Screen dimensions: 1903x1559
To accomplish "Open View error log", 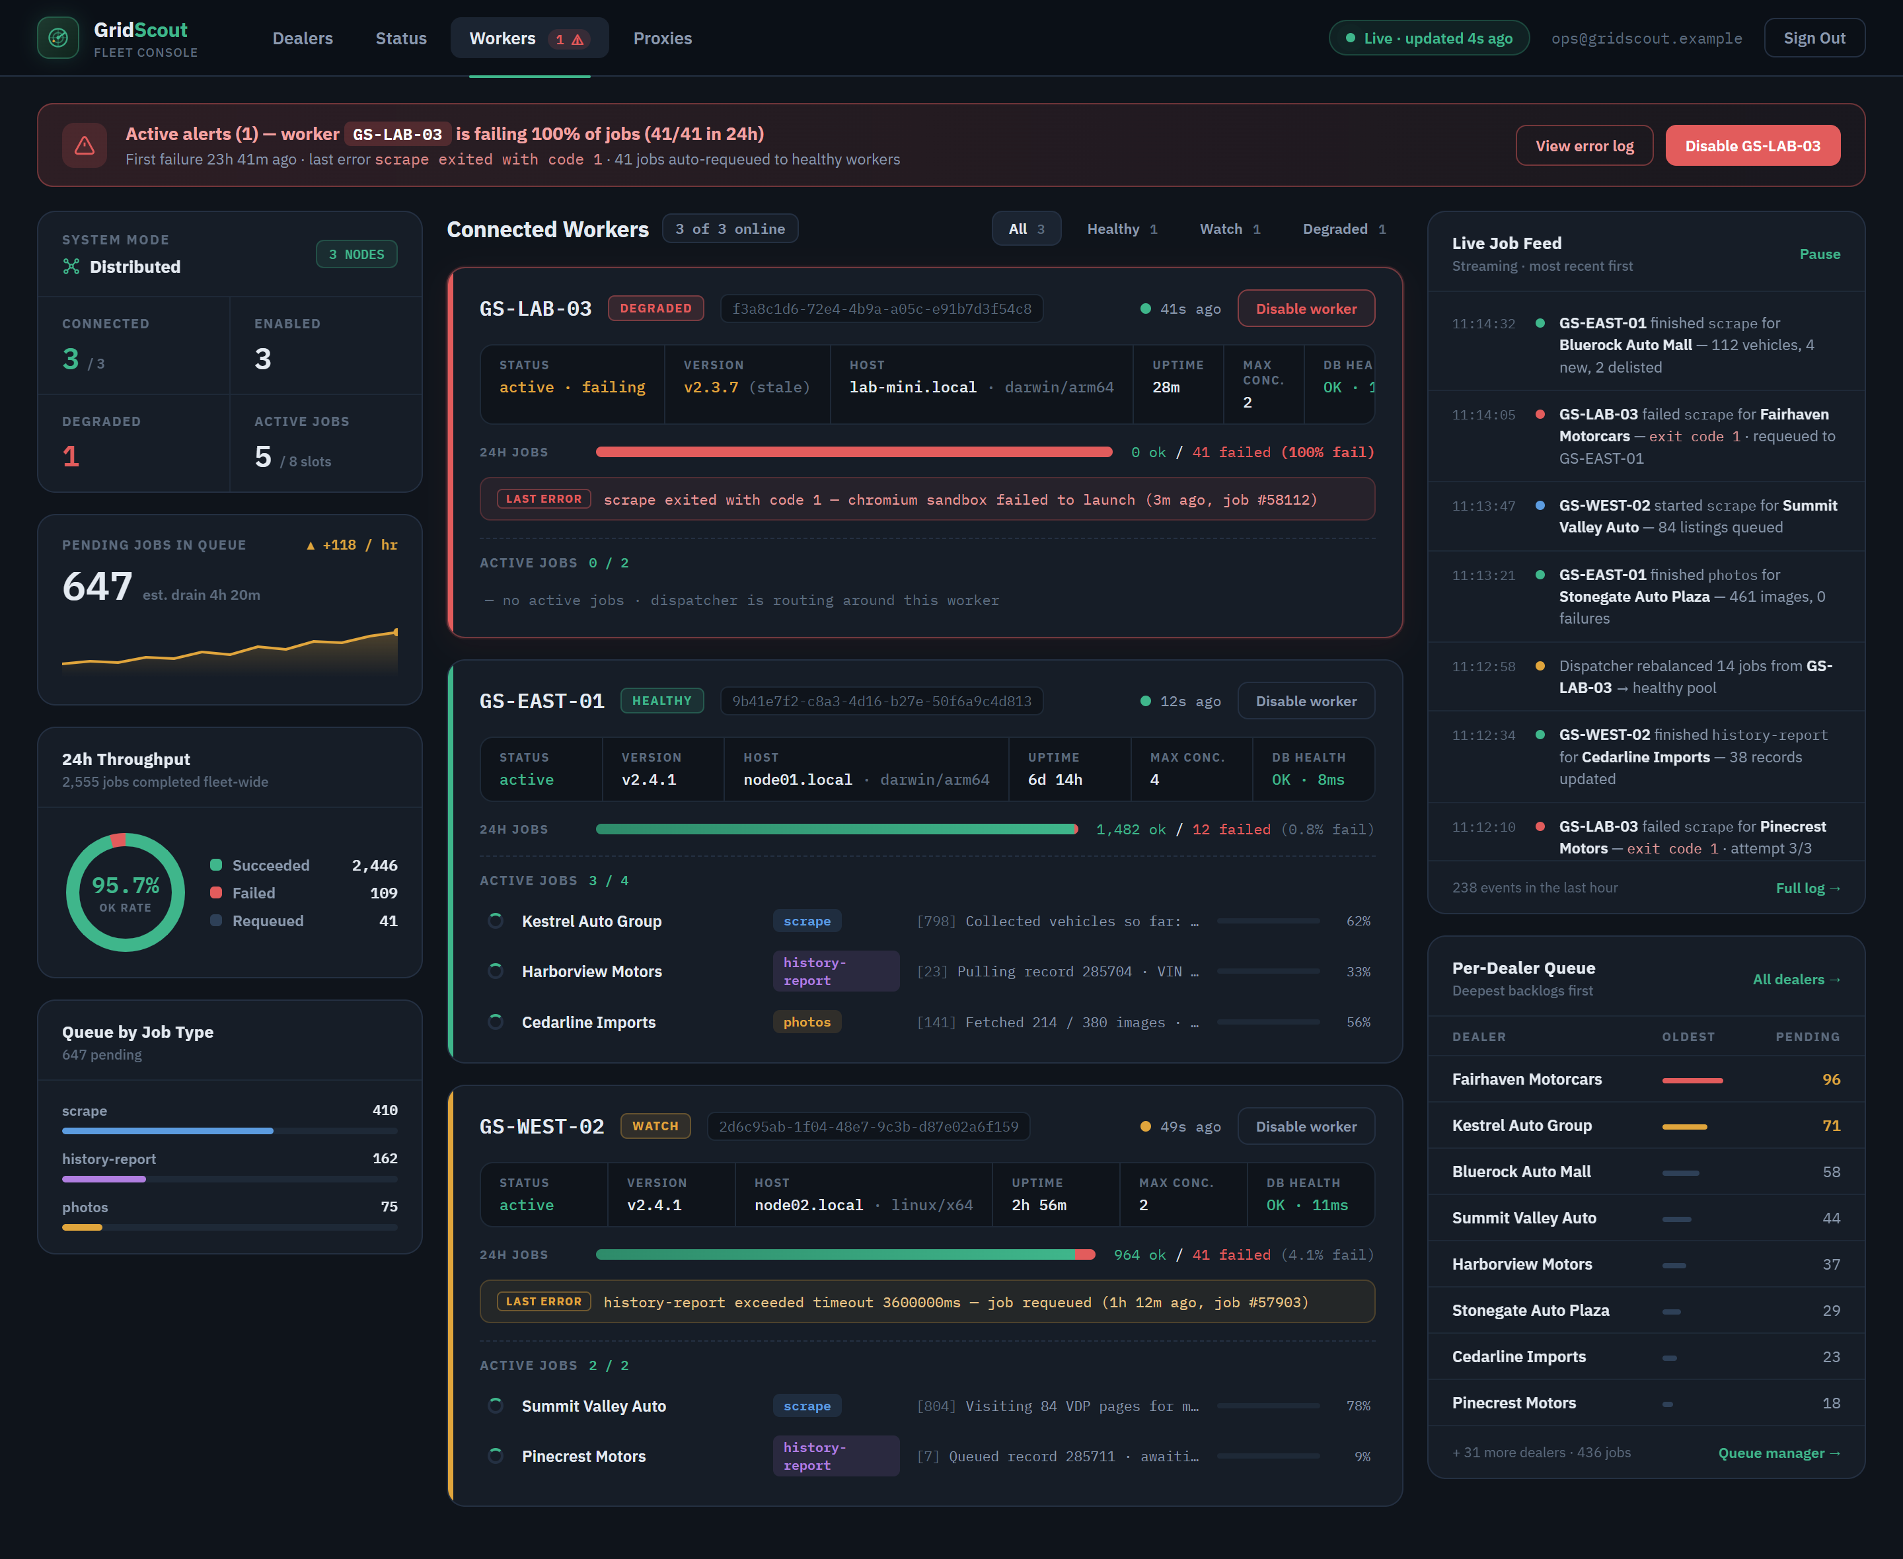I will 1585,145.
